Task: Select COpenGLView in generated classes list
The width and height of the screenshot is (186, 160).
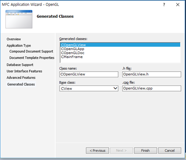Action: click(x=120, y=45)
